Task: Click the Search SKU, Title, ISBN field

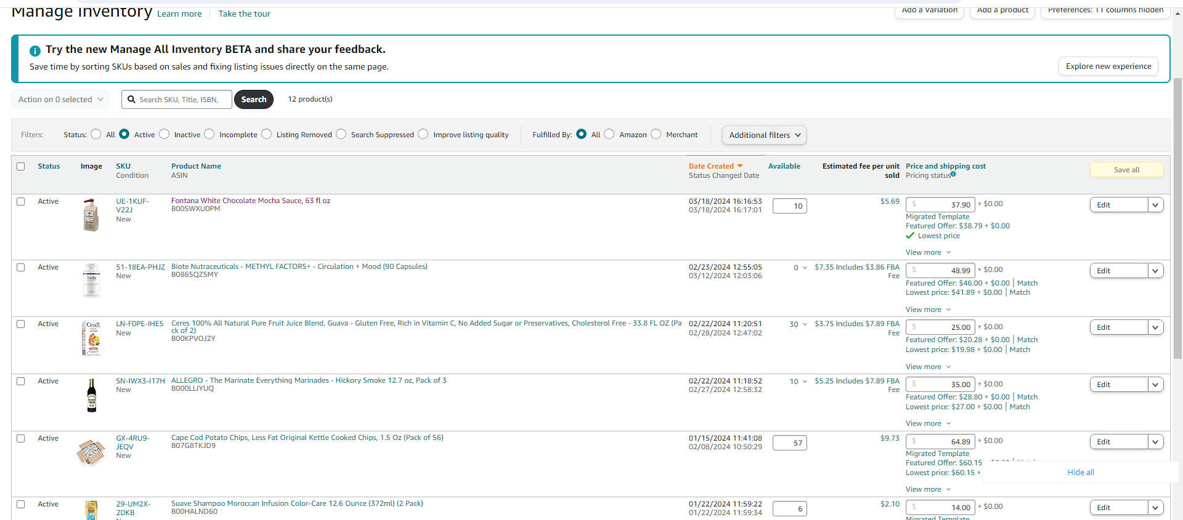Action: [177, 99]
